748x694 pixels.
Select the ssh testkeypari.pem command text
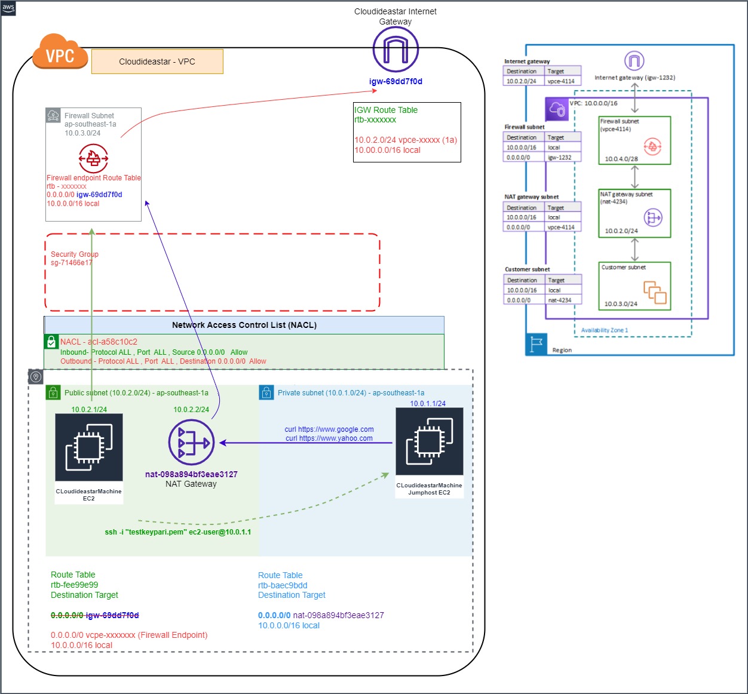pyautogui.click(x=178, y=532)
